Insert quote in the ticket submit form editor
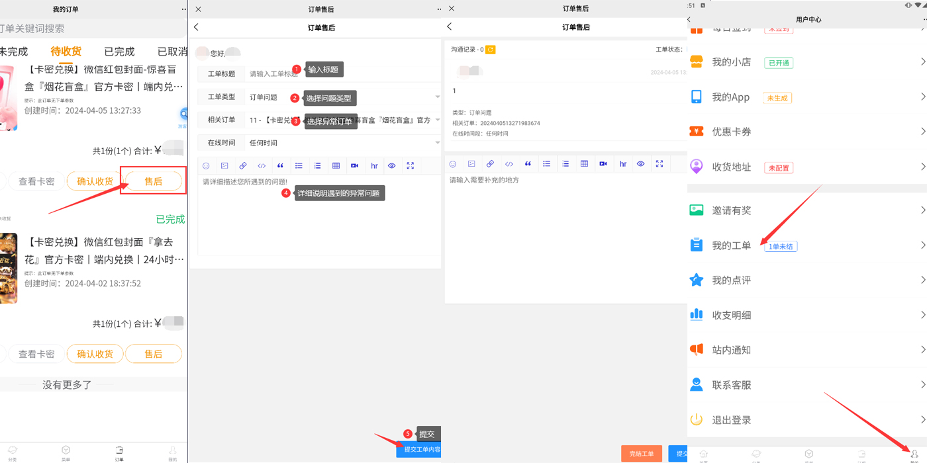 tap(280, 166)
